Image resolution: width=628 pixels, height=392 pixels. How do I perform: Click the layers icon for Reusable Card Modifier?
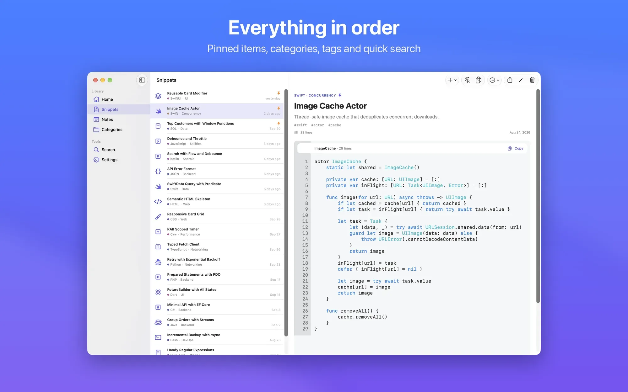(158, 96)
